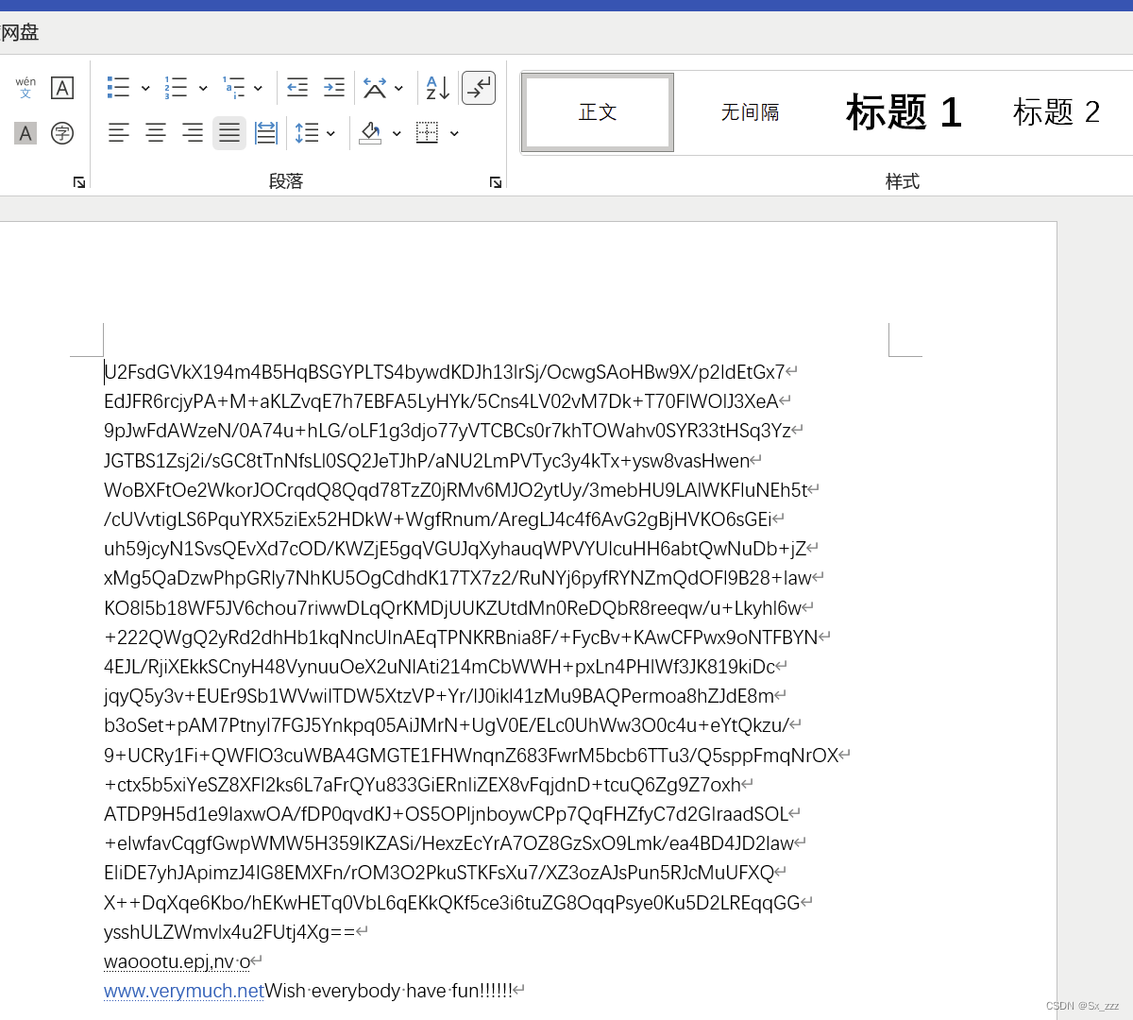Click on line ysshULZWmvlx4u2FUtj4Xg==
1133x1020 pixels.
pos(229,932)
